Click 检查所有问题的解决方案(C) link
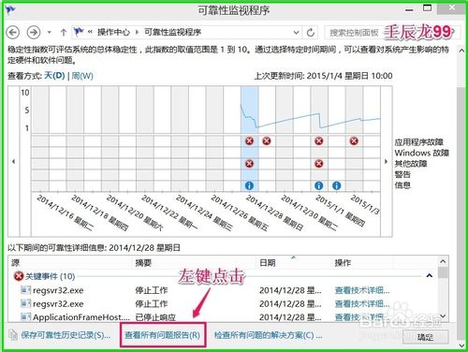 coord(268,335)
